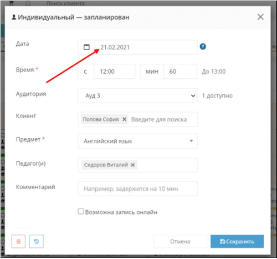Enable Возможна запись онлайн checkbox
This screenshot has width=277, height=259.
[81, 211]
